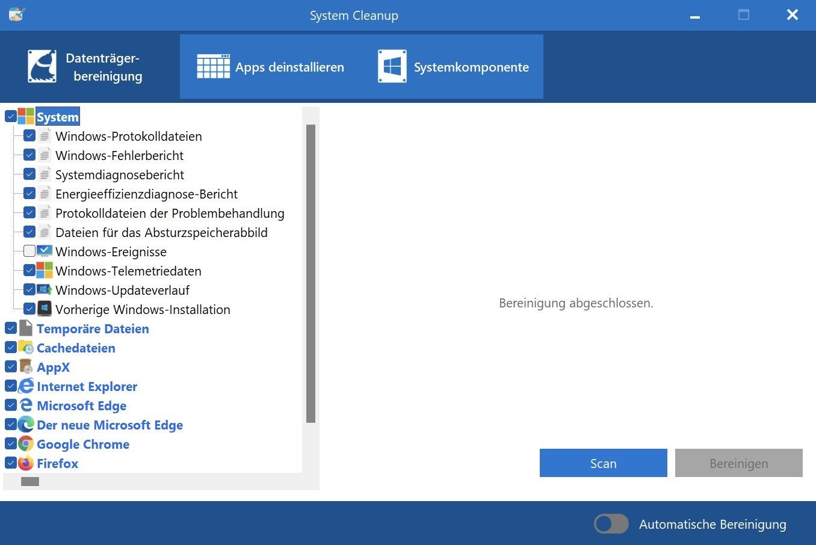Select the System tree node label
The image size is (816, 545).
coord(57,117)
